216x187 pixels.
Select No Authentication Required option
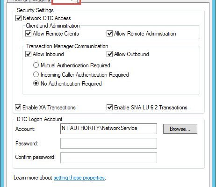coord(36,84)
